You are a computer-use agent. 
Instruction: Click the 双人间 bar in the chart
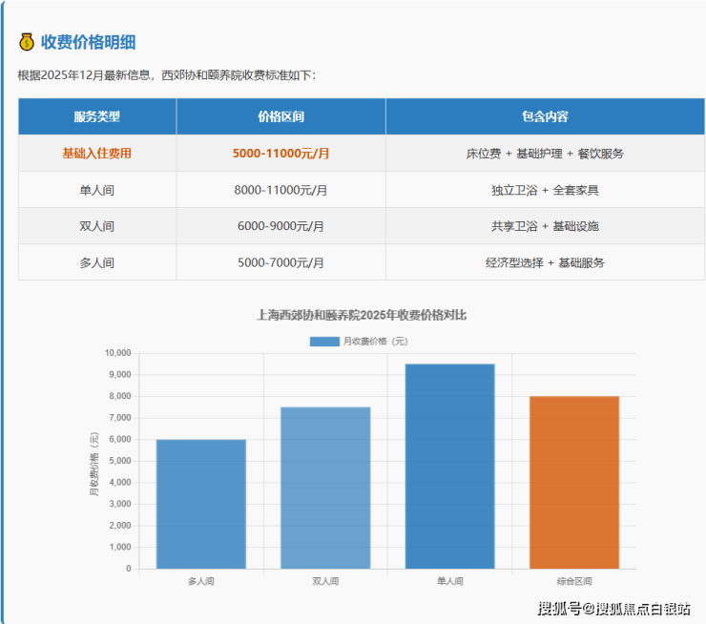325,488
